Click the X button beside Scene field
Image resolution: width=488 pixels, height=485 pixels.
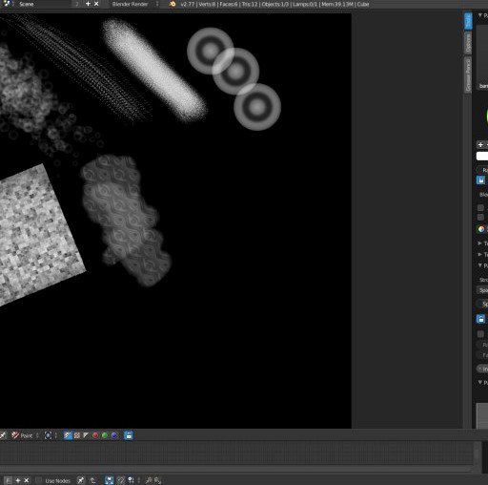click(96, 4)
